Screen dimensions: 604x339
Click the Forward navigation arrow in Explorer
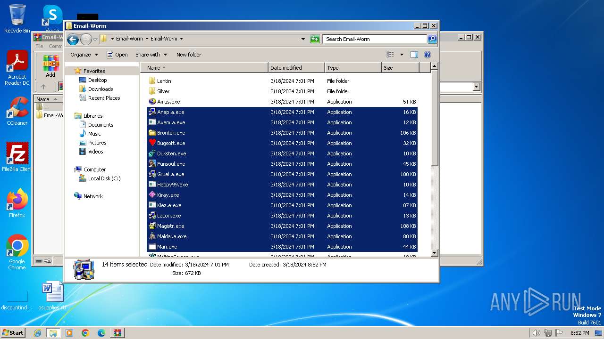tap(86, 39)
